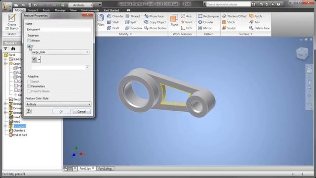Collapse the Origin folder node

click(x=5, y=64)
